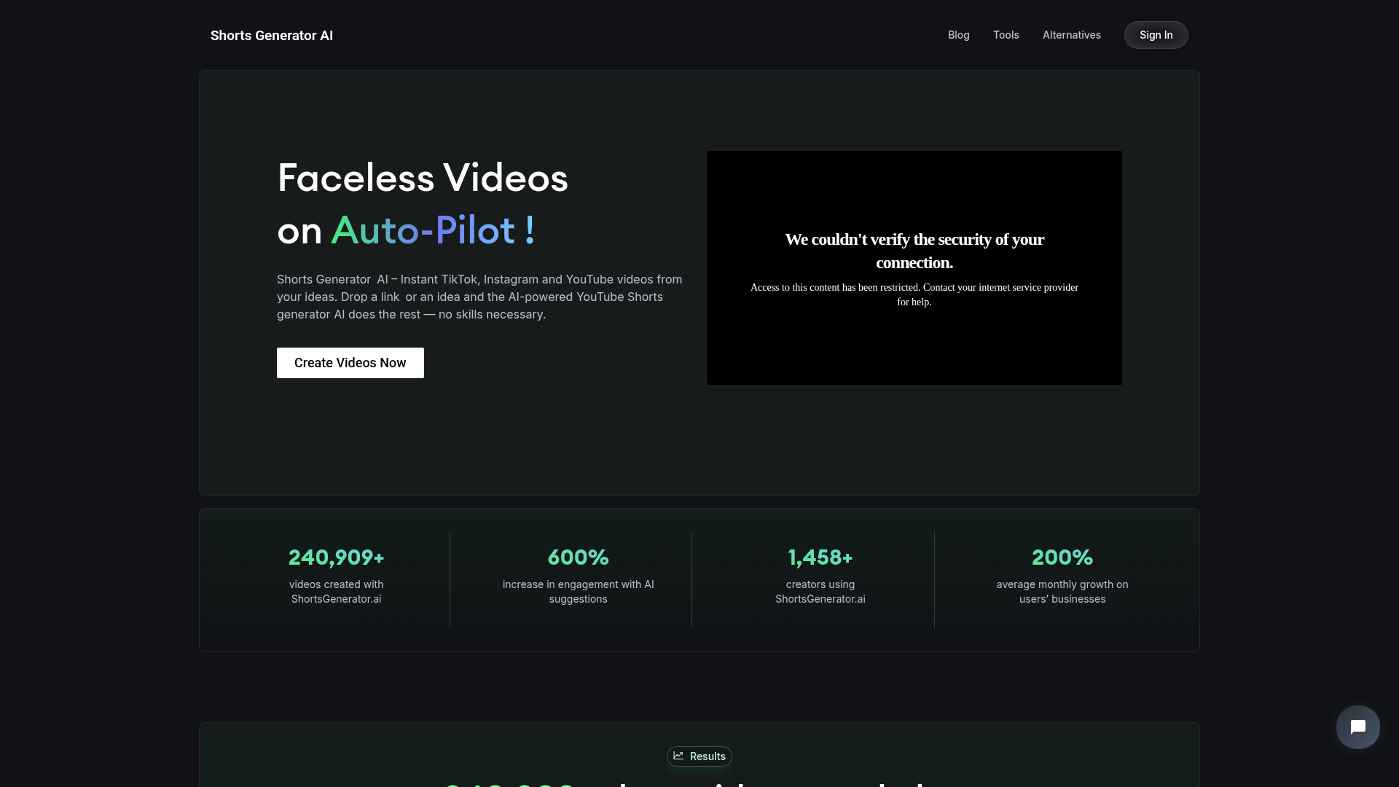Open the Blog page
Image resolution: width=1399 pixels, height=787 pixels.
point(958,35)
